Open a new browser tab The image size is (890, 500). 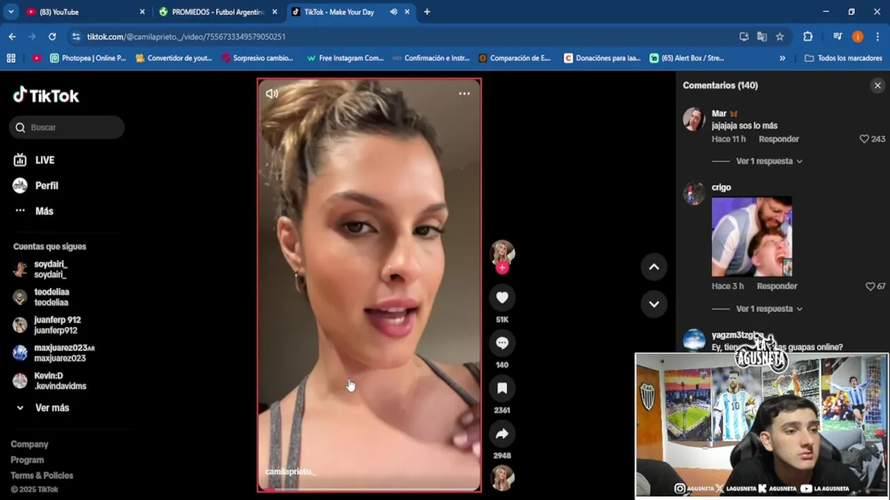click(427, 12)
